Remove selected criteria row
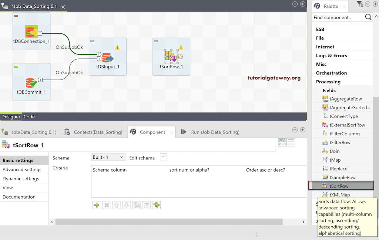Screen dimensions: 379x240 click(107, 205)
